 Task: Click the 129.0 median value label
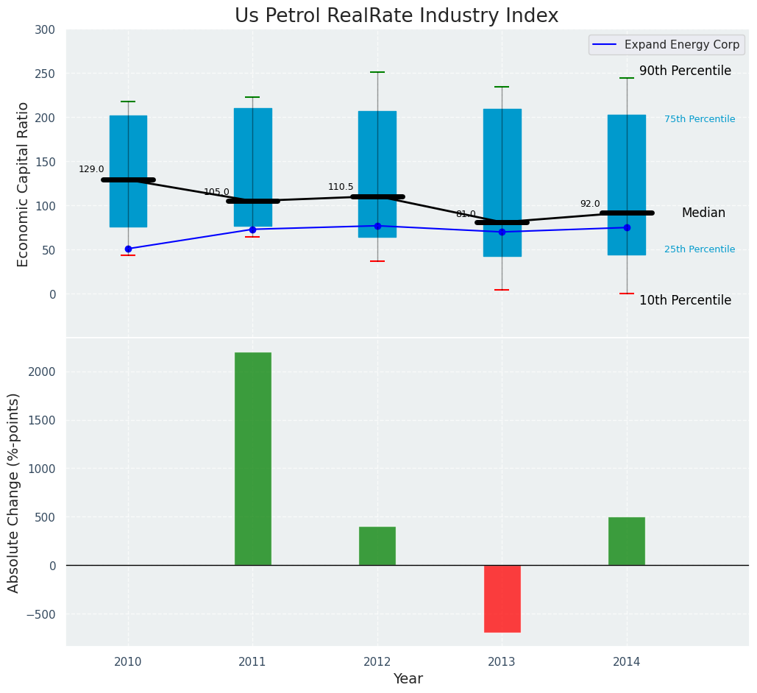91,169
